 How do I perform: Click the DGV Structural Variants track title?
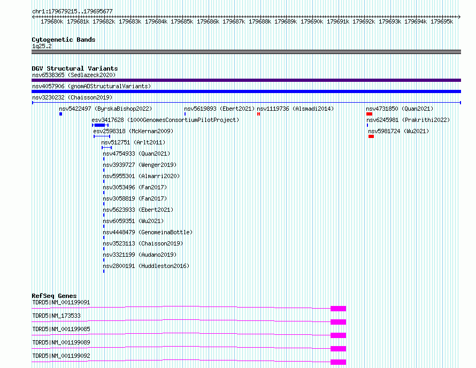click(x=75, y=68)
